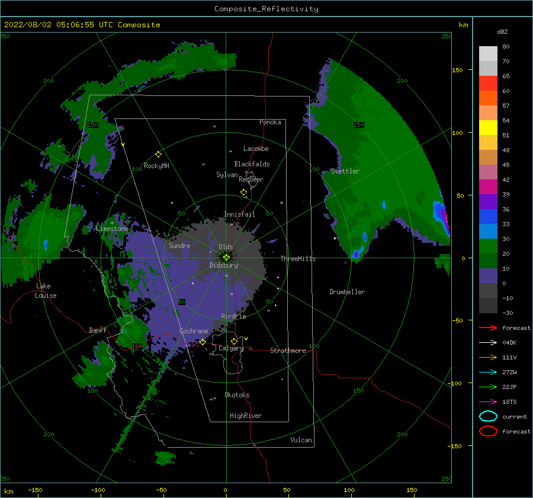Click the cyan current ellipse icon

(488, 416)
